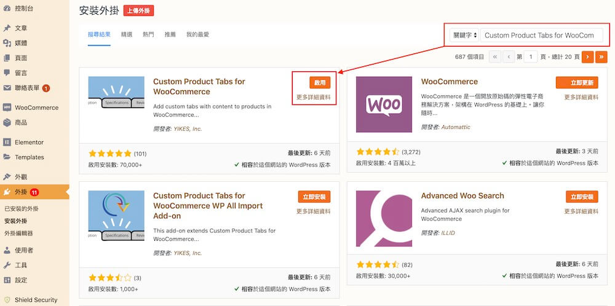
Task: Open 更多詳細資料 link for WooCommerce plugin
Action: click(x=581, y=96)
